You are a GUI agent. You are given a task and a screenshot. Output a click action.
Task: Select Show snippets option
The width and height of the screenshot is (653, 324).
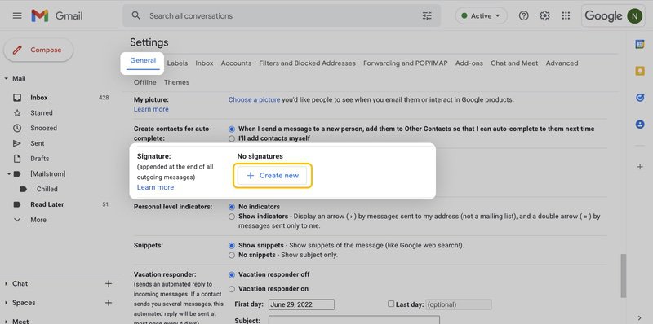coord(232,246)
